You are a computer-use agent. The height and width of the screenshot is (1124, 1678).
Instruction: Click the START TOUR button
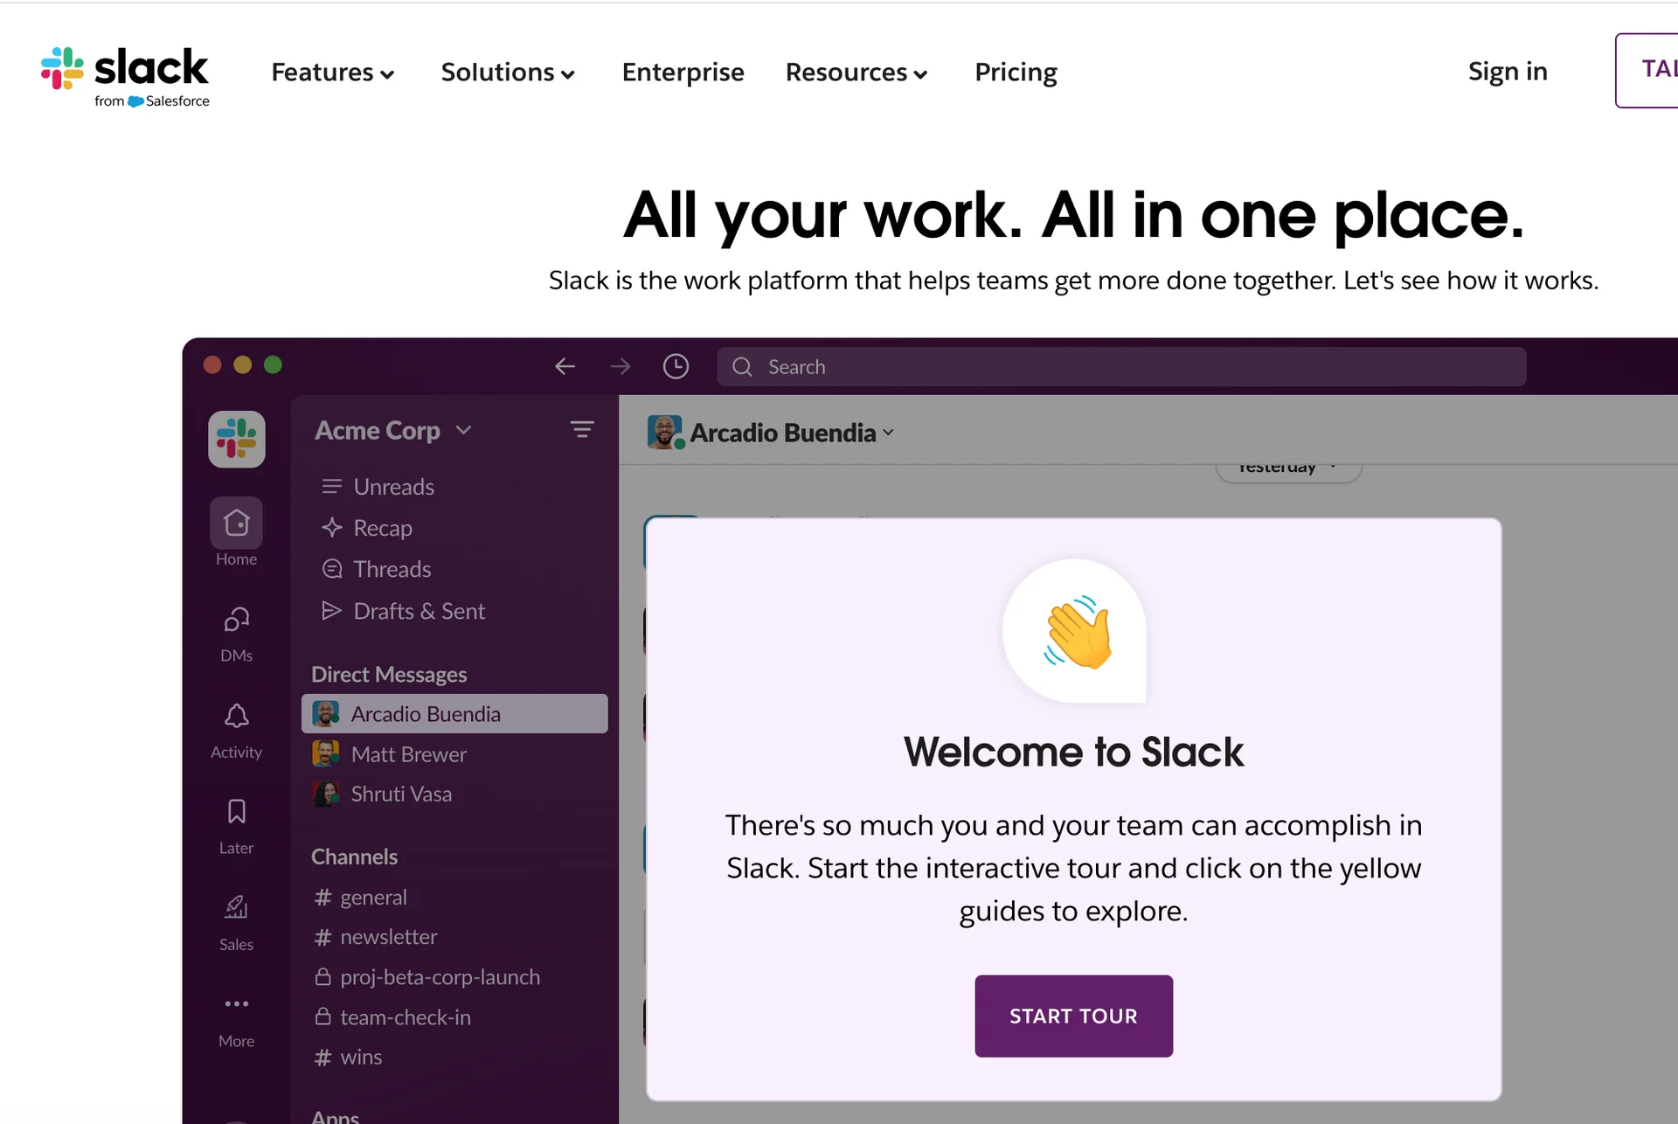(1073, 1016)
